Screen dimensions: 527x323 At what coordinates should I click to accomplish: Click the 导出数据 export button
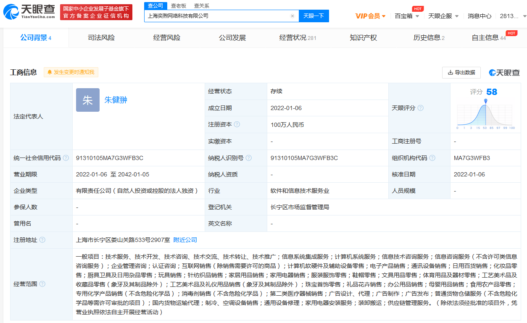coord(461,73)
